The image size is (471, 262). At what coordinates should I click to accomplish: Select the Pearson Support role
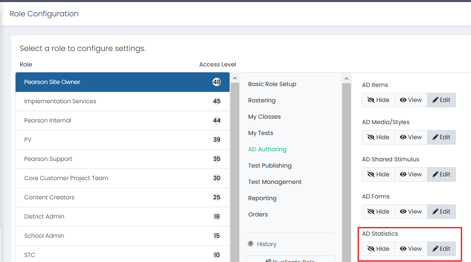(x=48, y=159)
